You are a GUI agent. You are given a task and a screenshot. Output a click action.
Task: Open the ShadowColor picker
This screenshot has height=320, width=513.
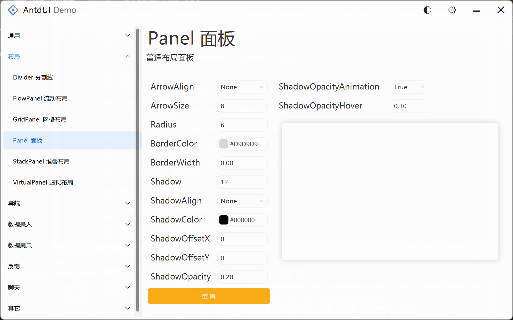(223, 220)
